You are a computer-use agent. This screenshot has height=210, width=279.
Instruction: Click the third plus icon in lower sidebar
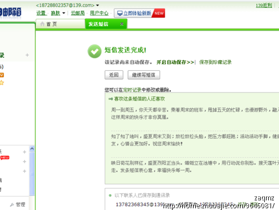(x=24, y=171)
